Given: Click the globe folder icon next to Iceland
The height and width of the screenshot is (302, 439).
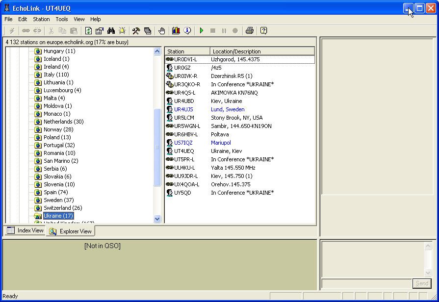Looking at the screenshot, I should (x=38, y=59).
